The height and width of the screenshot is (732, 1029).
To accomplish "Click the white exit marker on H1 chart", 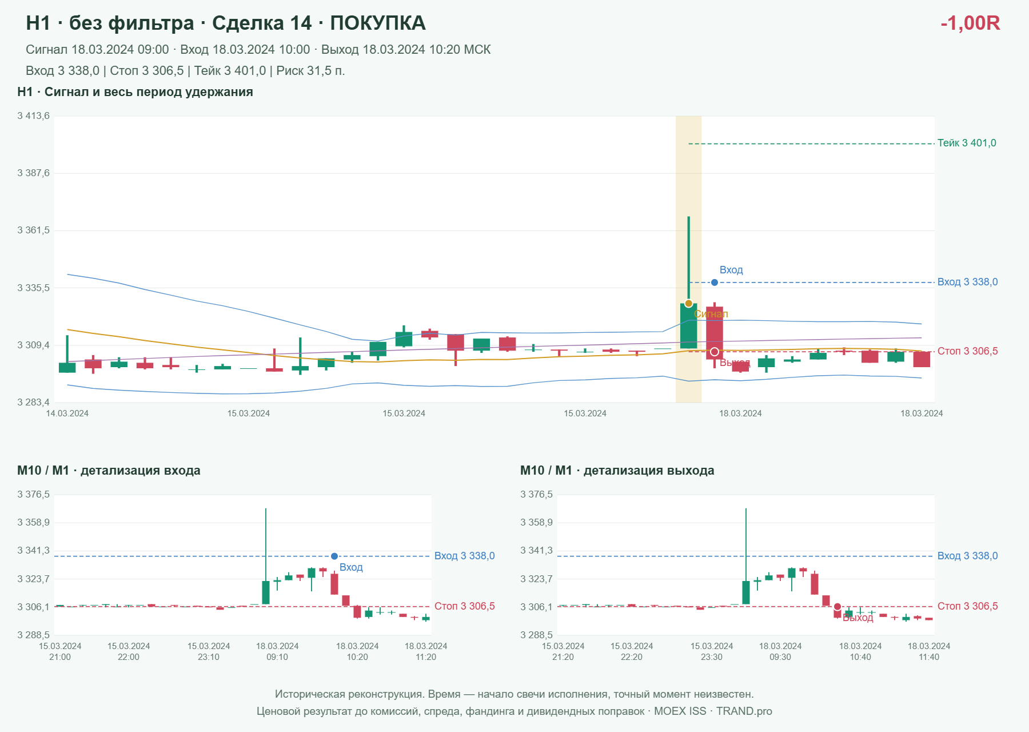I will point(714,352).
